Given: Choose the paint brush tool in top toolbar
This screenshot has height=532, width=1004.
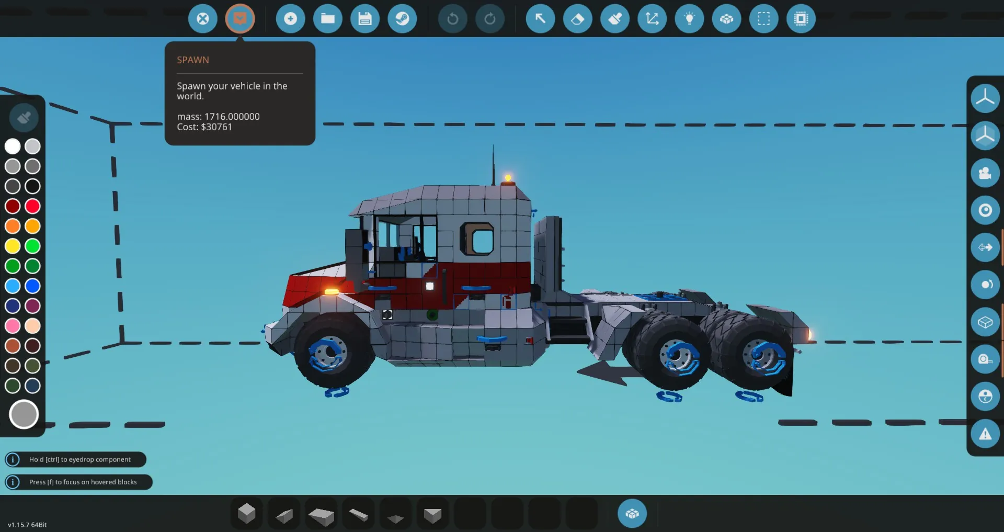Looking at the screenshot, I should pyautogui.click(x=615, y=19).
